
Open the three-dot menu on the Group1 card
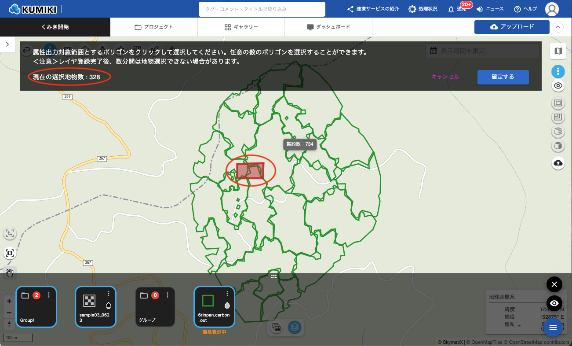[x=49, y=295]
